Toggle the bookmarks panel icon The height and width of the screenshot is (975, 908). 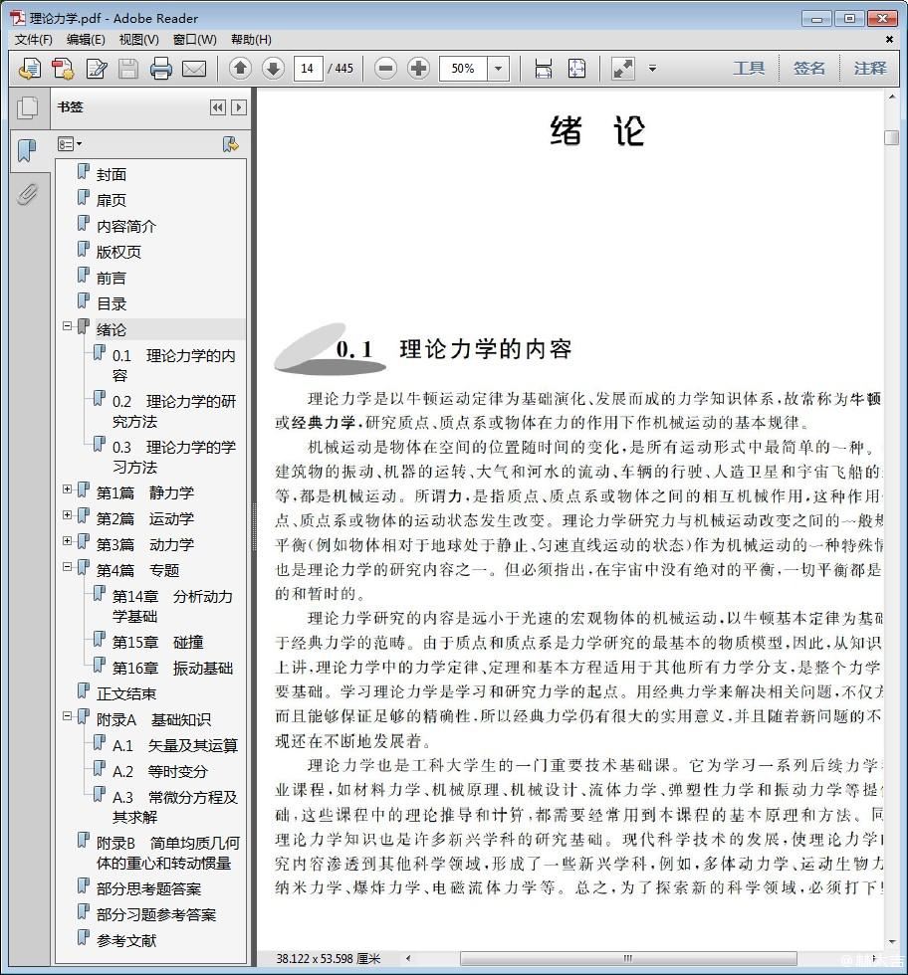[27, 151]
